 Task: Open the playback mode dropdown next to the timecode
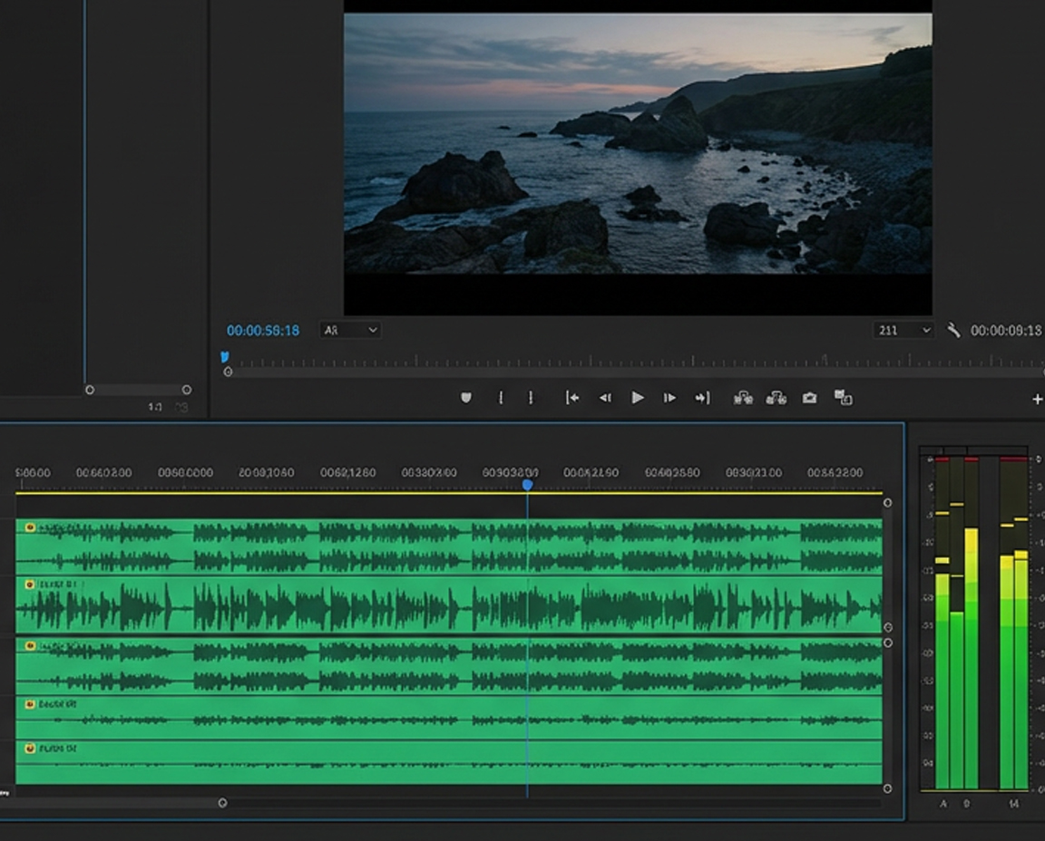349,331
